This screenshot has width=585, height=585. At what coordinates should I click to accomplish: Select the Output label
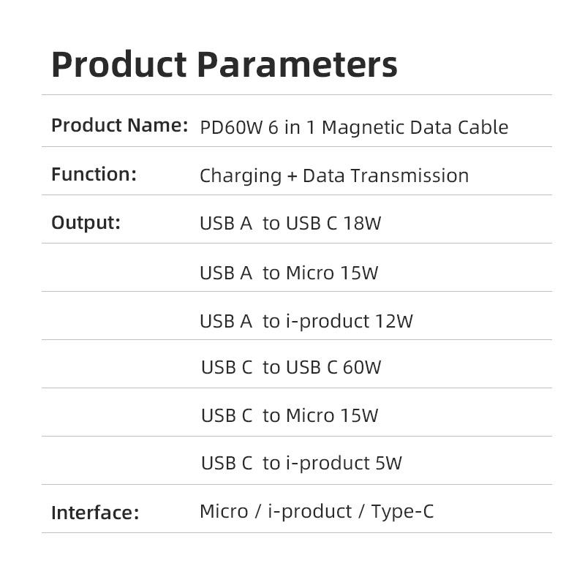(x=86, y=223)
